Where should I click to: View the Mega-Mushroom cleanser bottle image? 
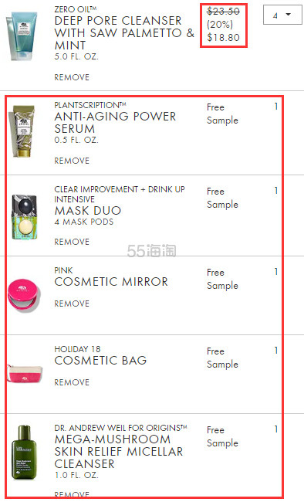click(24, 452)
